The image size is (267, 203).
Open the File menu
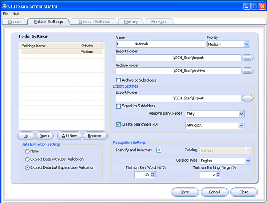pos(6,14)
